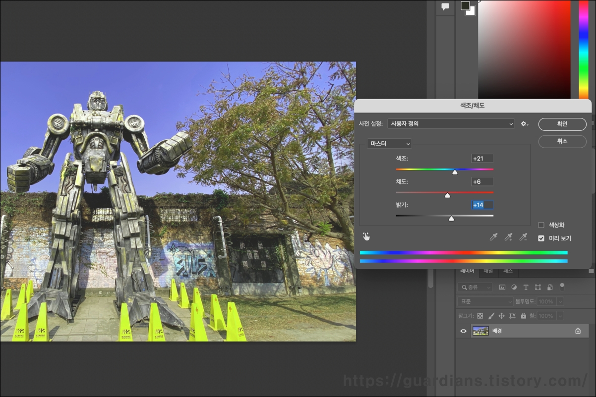Click prevent artboard auto-nesting lock icon
This screenshot has width=596, height=397.
click(x=513, y=316)
